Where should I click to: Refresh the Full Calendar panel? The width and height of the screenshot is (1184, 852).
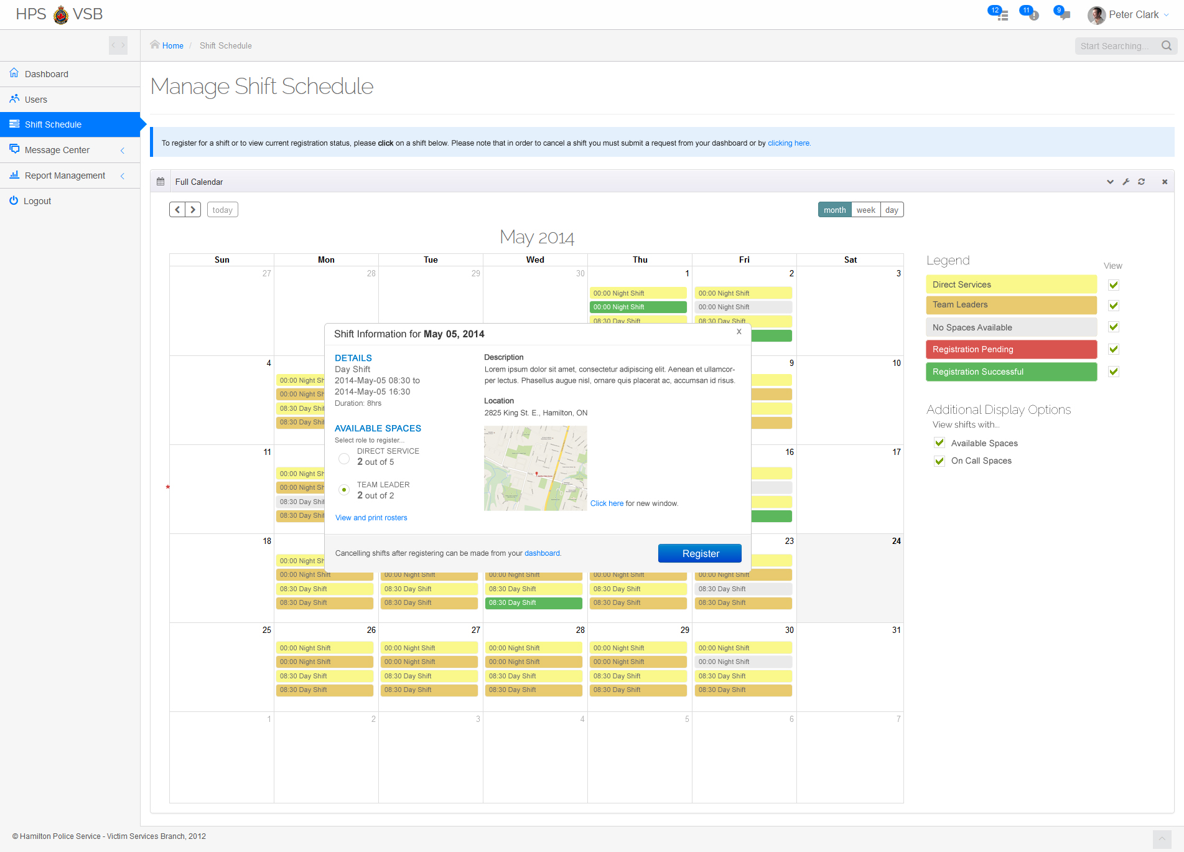[x=1141, y=182]
